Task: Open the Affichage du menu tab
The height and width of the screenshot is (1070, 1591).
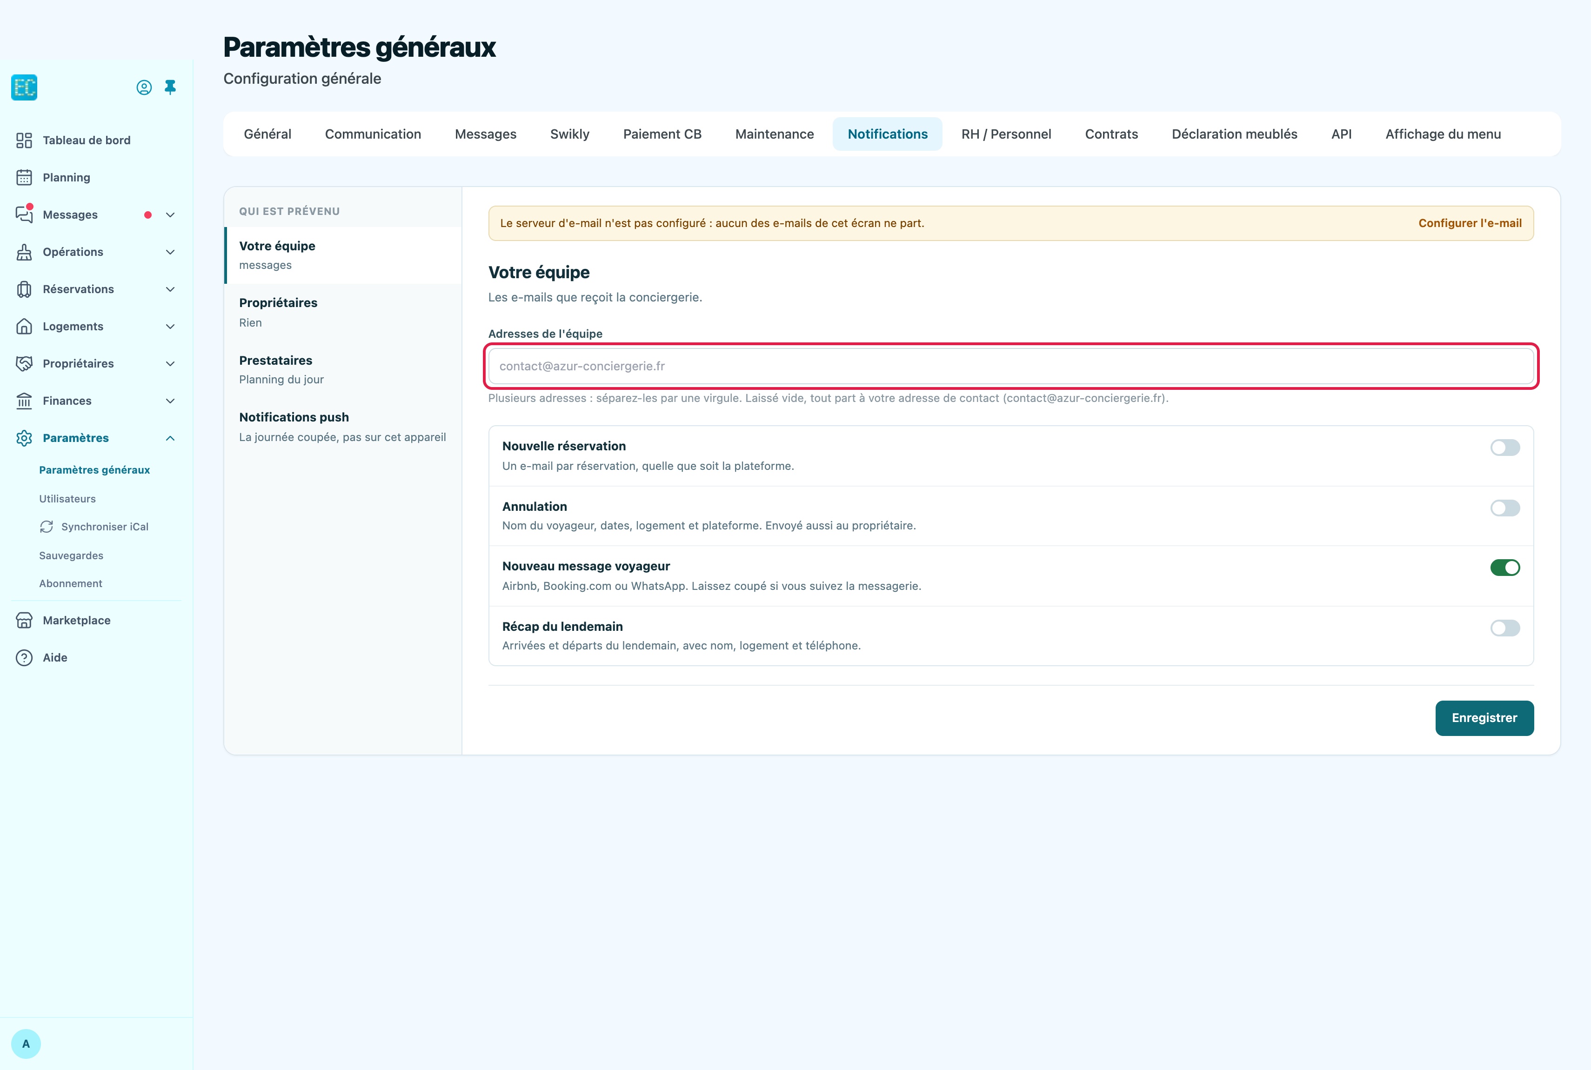Action: (x=1443, y=134)
